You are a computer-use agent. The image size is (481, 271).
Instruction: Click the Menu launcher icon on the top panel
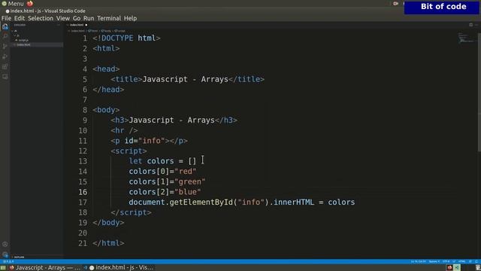click(x=5, y=4)
